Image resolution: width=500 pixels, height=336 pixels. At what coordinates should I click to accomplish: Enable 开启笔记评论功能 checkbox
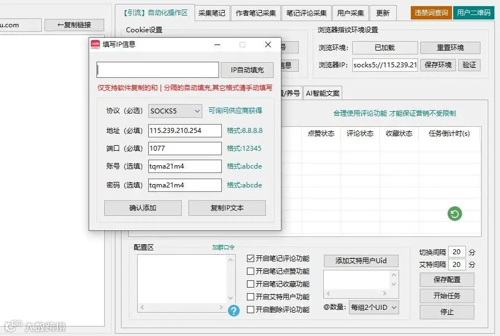click(x=251, y=258)
